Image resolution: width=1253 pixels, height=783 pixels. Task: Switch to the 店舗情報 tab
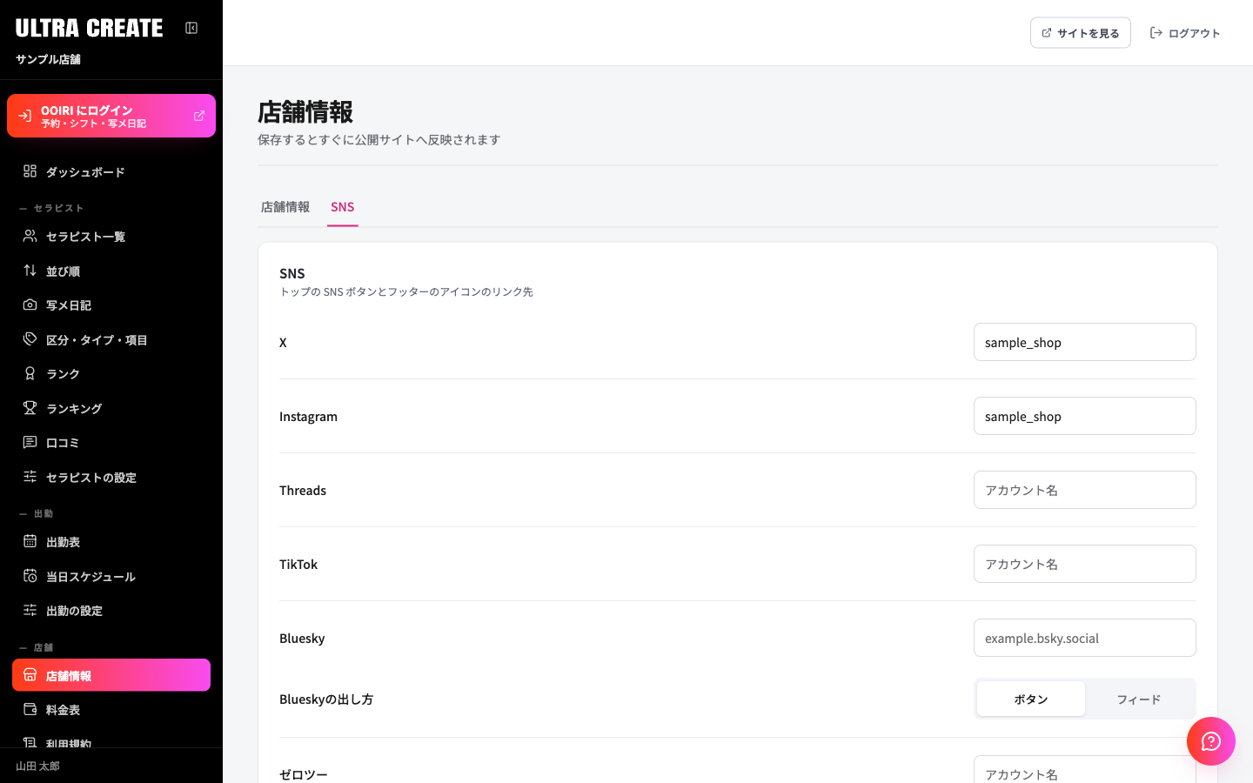point(285,207)
